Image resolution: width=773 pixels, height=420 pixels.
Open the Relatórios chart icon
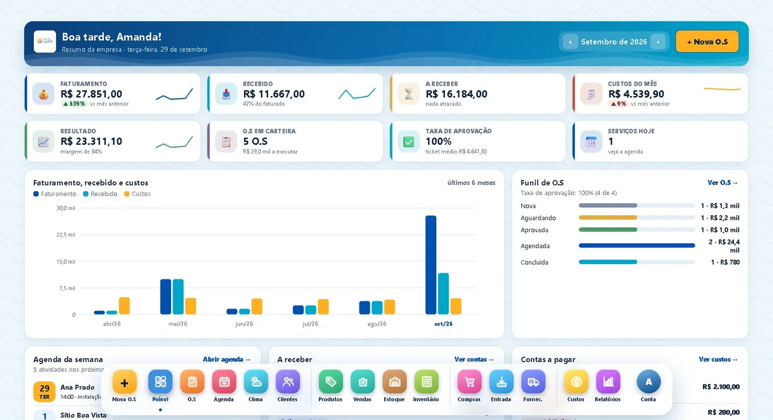point(608,382)
